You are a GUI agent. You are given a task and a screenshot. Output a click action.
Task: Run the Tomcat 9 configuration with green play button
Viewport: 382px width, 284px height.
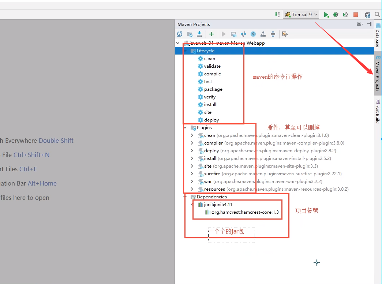[326, 15]
